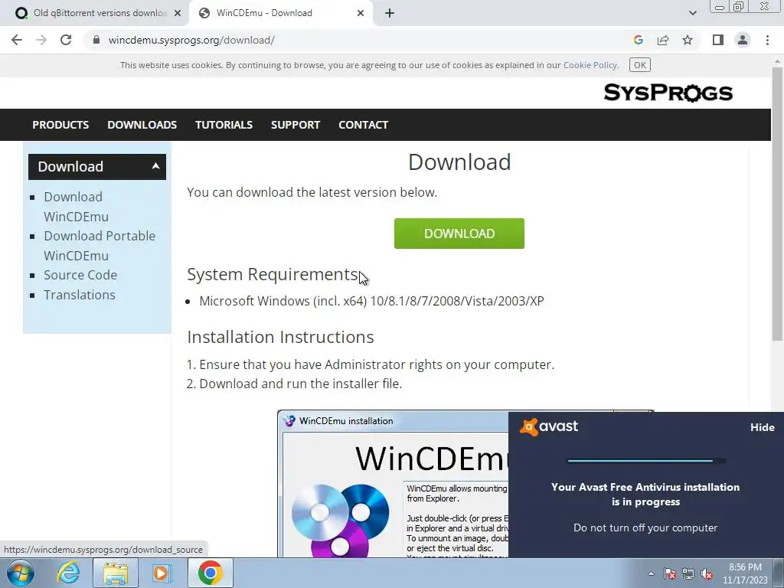The height and width of the screenshot is (588, 784).
Task: Close the WinCDEmu - Download tab
Action: coord(361,13)
